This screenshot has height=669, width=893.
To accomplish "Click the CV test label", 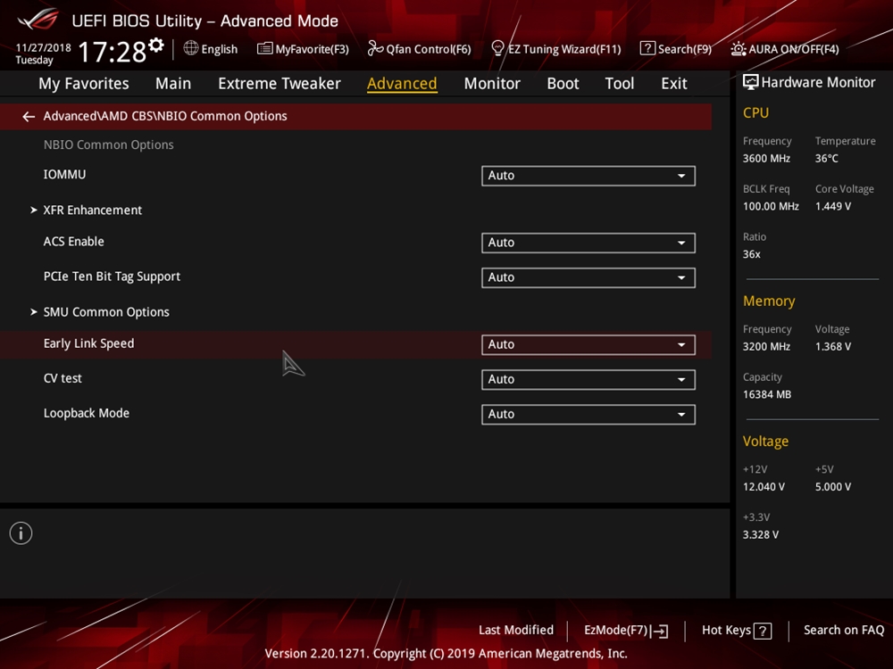I will click(x=63, y=378).
